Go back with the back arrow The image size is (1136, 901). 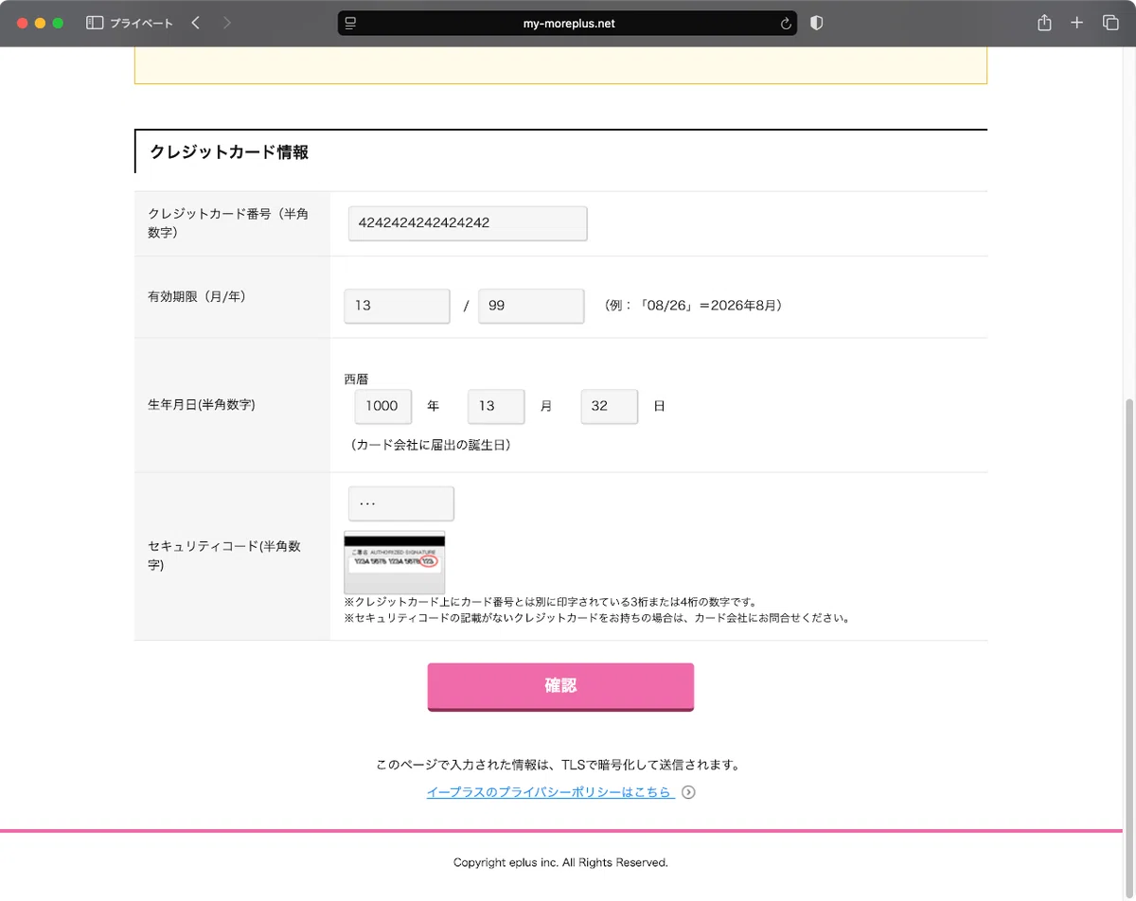[195, 23]
